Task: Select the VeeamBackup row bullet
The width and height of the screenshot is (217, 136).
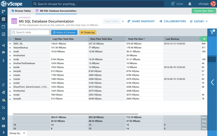Action: point(10,48)
